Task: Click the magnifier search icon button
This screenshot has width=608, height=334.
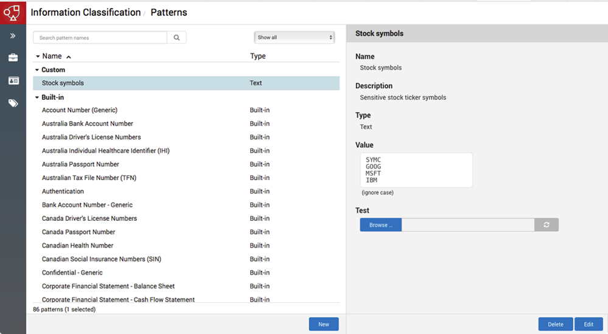Action: pos(176,38)
